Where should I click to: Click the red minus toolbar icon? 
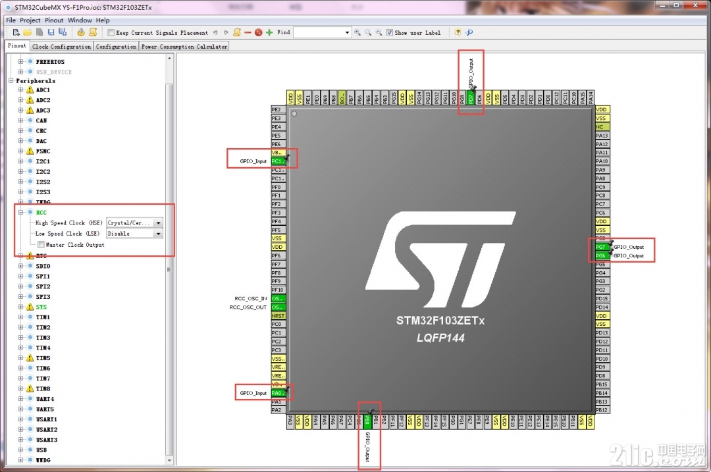pos(248,33)
